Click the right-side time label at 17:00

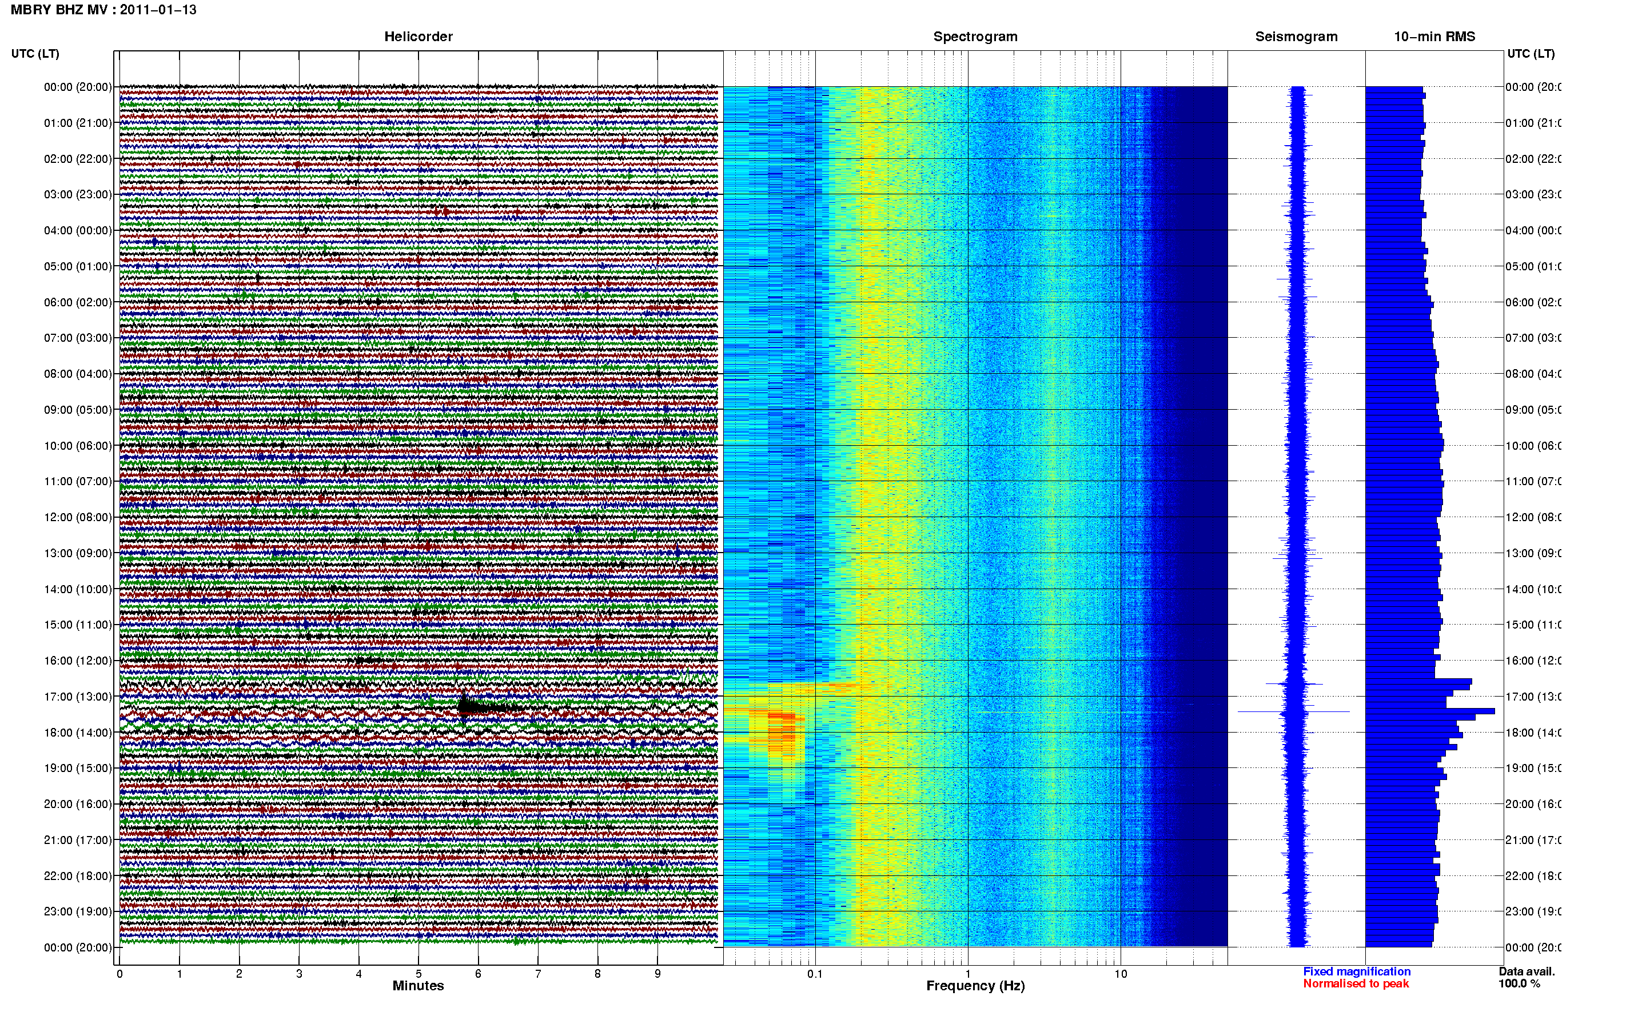click(1533, 696)
